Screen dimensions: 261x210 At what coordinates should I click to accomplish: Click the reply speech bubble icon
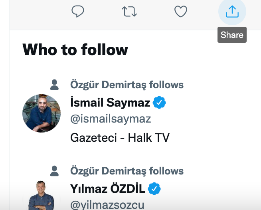[x=77, y=12]
